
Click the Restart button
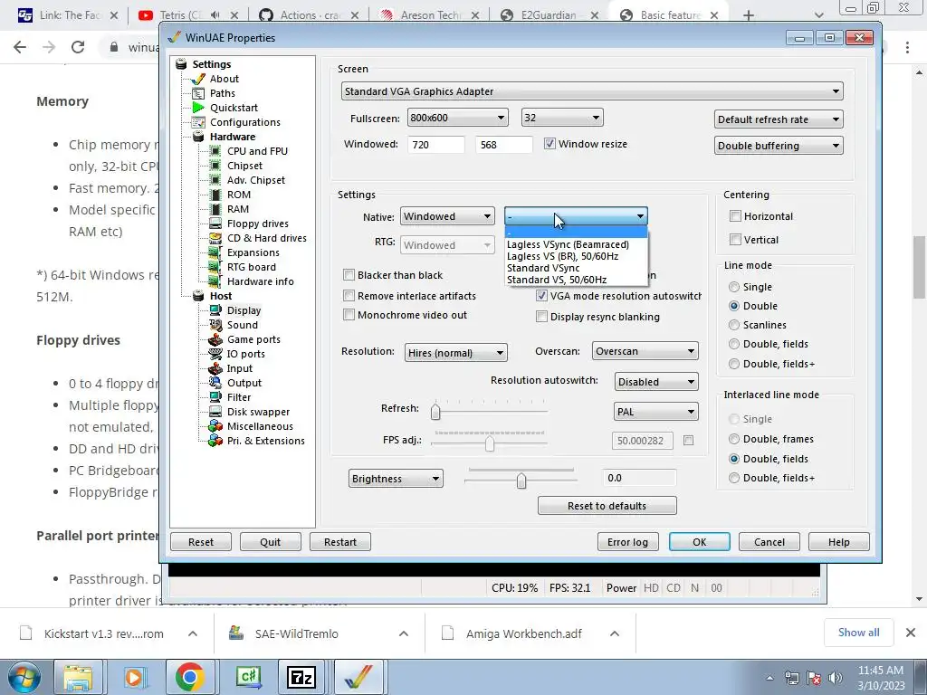point(340,542)
